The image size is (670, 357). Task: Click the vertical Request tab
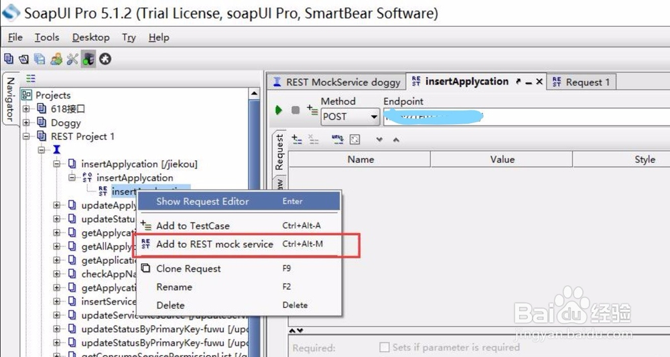tap(279, 153)
